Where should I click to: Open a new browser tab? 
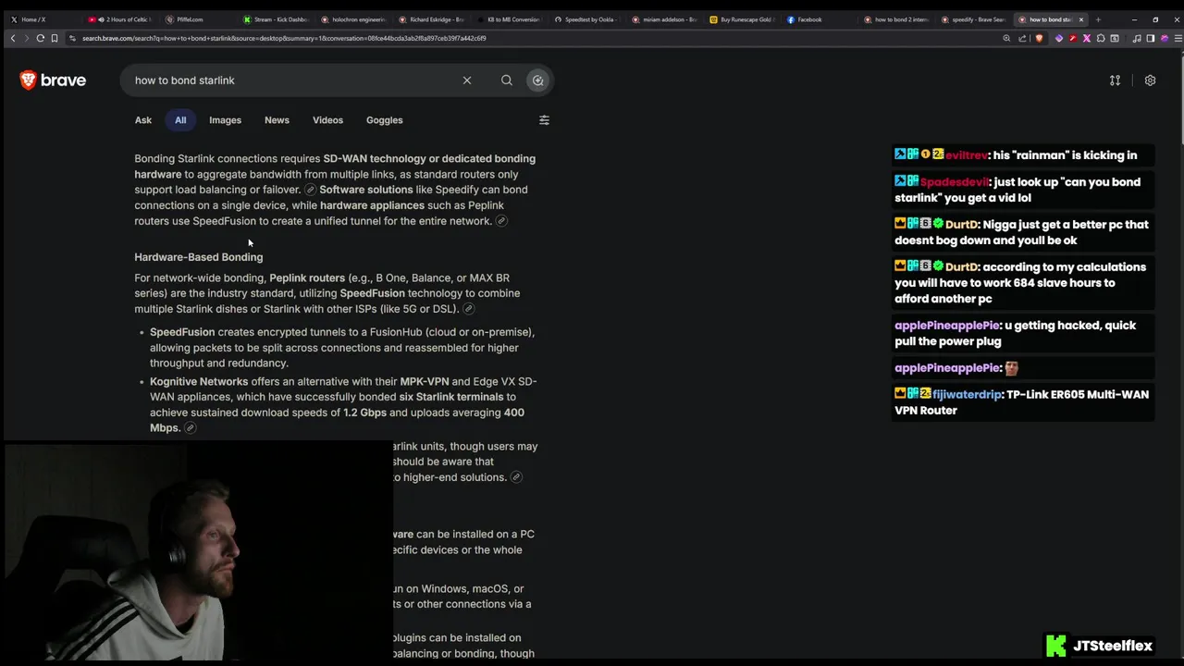tap(1098, 19)
